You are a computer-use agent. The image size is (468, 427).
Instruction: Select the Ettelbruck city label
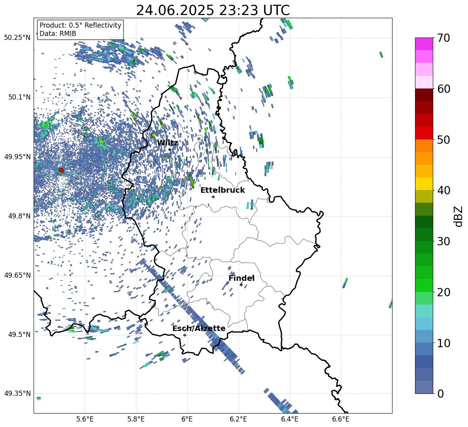tap(223, 190)
